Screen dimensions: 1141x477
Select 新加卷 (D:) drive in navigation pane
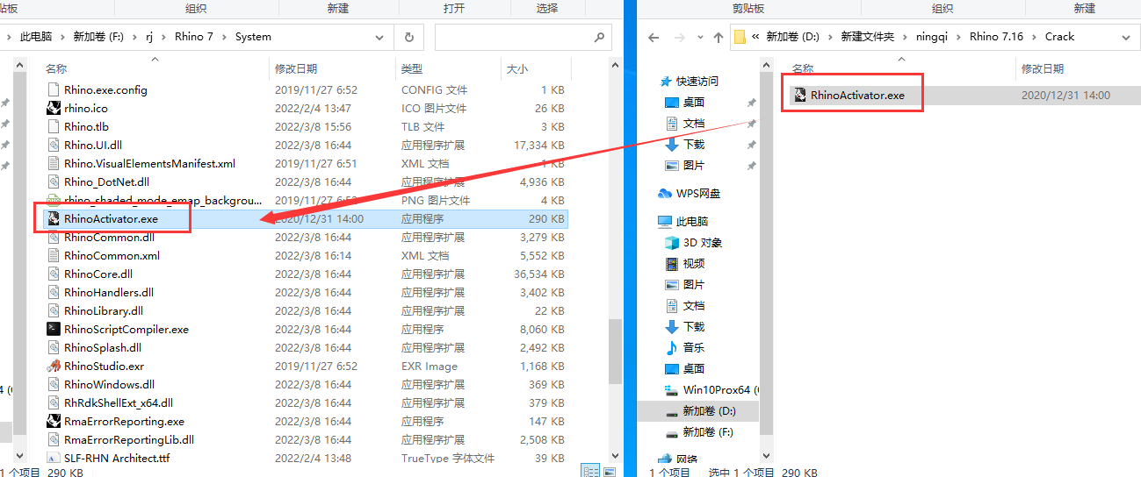[x=700, y=410]
